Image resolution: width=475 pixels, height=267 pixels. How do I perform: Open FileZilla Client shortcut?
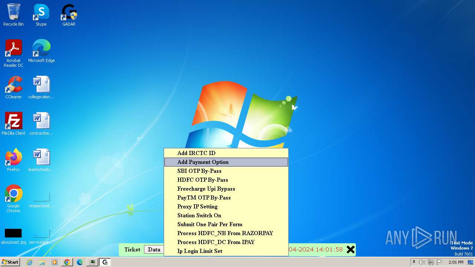(x=13, y=124)
